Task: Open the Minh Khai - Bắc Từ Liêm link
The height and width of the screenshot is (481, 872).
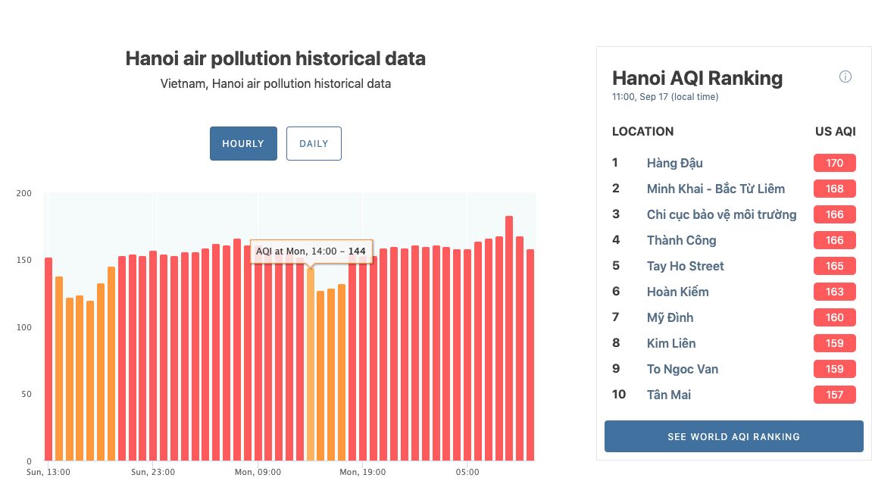Action: point(715,189)
